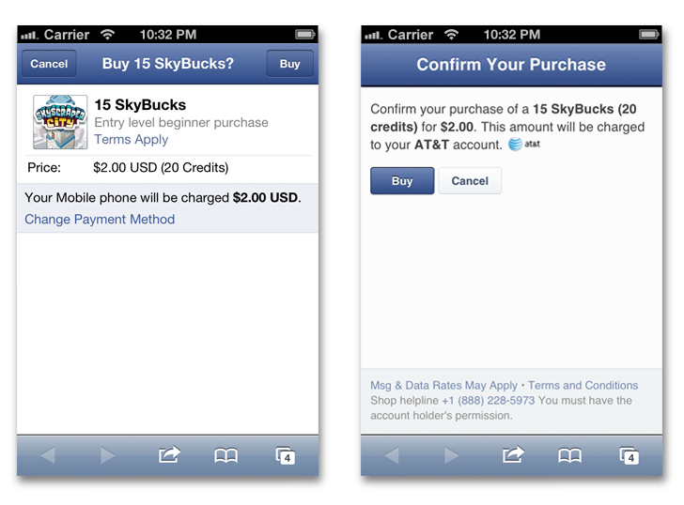This screenshot has height=505, width=684.
Task: Open bookmarks on the left phone toolbar
Action: [225, 455]
